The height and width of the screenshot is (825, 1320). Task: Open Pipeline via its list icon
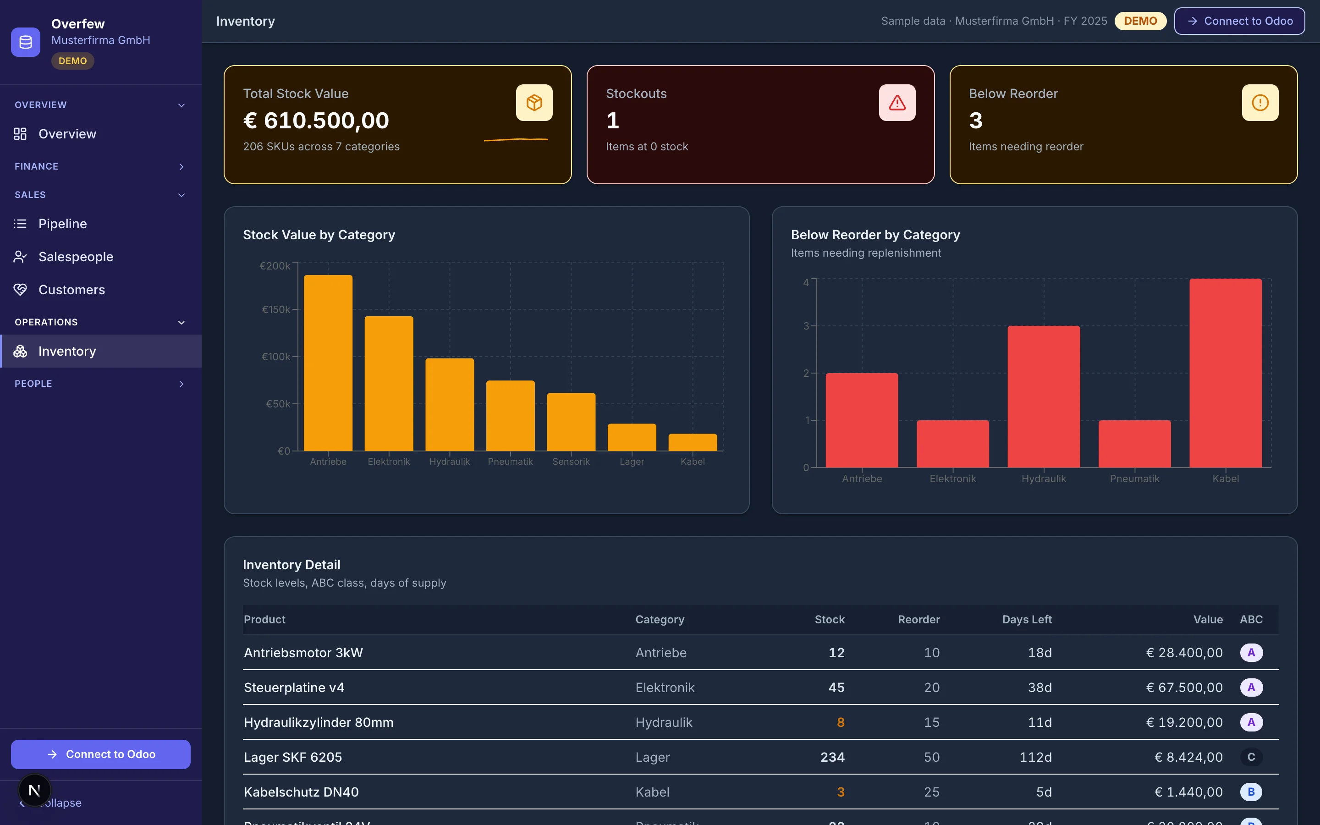tap(20, 224)
